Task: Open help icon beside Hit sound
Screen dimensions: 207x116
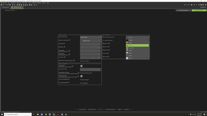Action: (x=108, y=53)
